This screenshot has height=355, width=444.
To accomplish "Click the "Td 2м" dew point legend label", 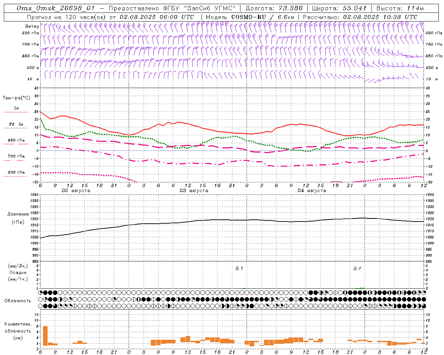I will click(x=16, y=124).
